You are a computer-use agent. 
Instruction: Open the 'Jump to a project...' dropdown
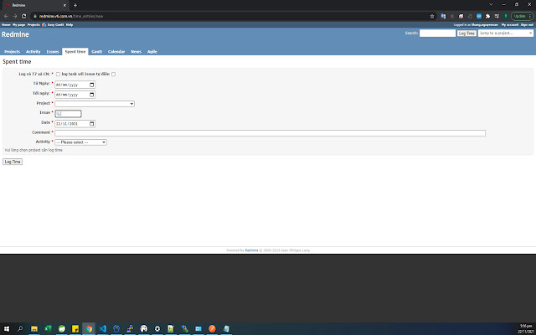coord(506,33)
